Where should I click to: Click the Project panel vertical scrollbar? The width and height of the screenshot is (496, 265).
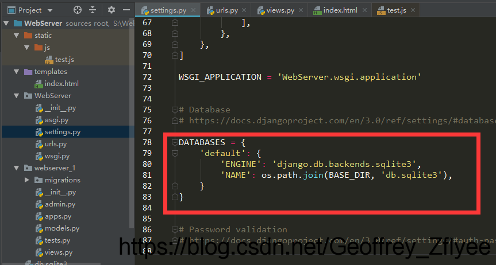tap(132, 123)
